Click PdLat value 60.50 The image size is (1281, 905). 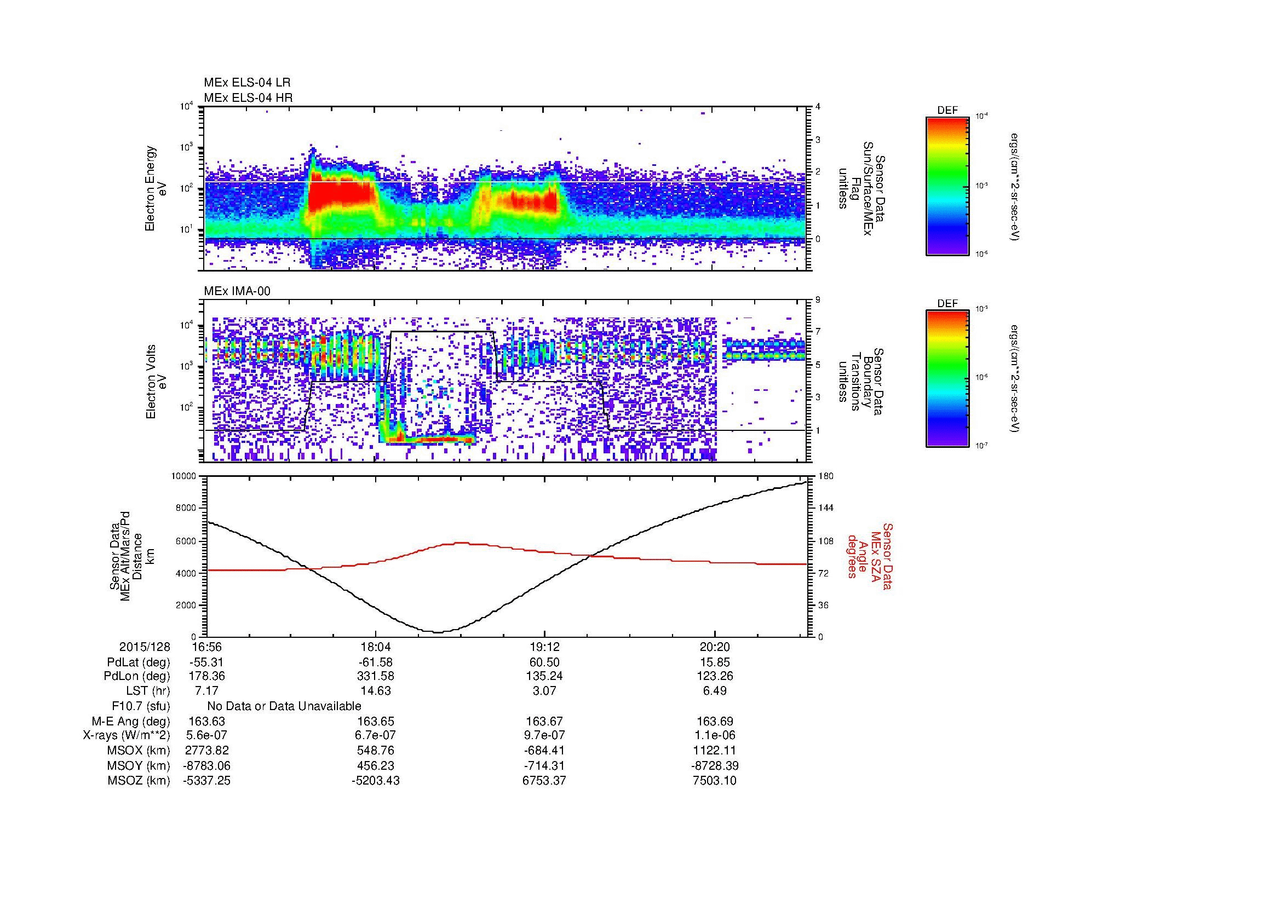point(544,662)
